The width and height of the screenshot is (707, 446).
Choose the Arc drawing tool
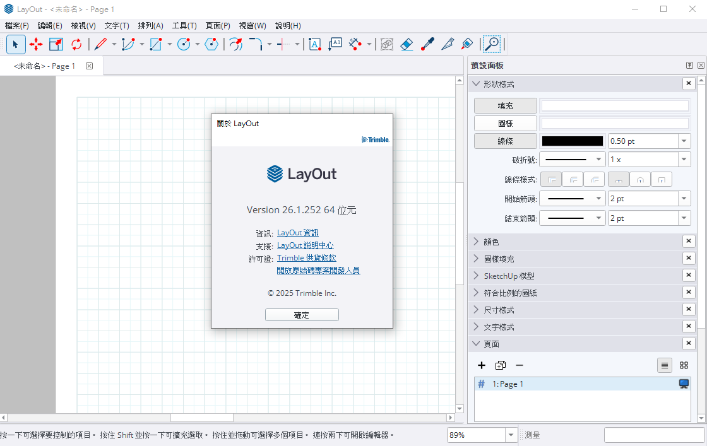tap(128, 44)
